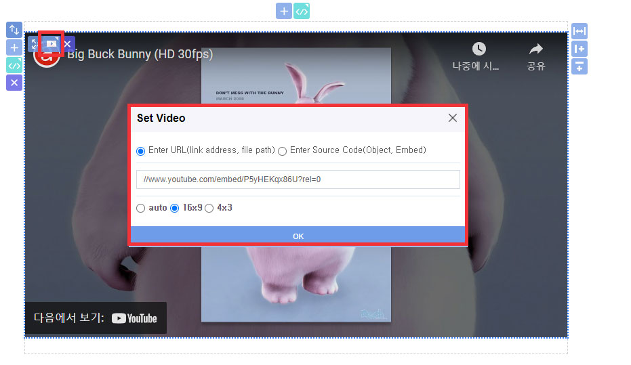Choose the 4x3 aspect ratio option
This screenshot has height=365, width=631.
pos(209,208)
